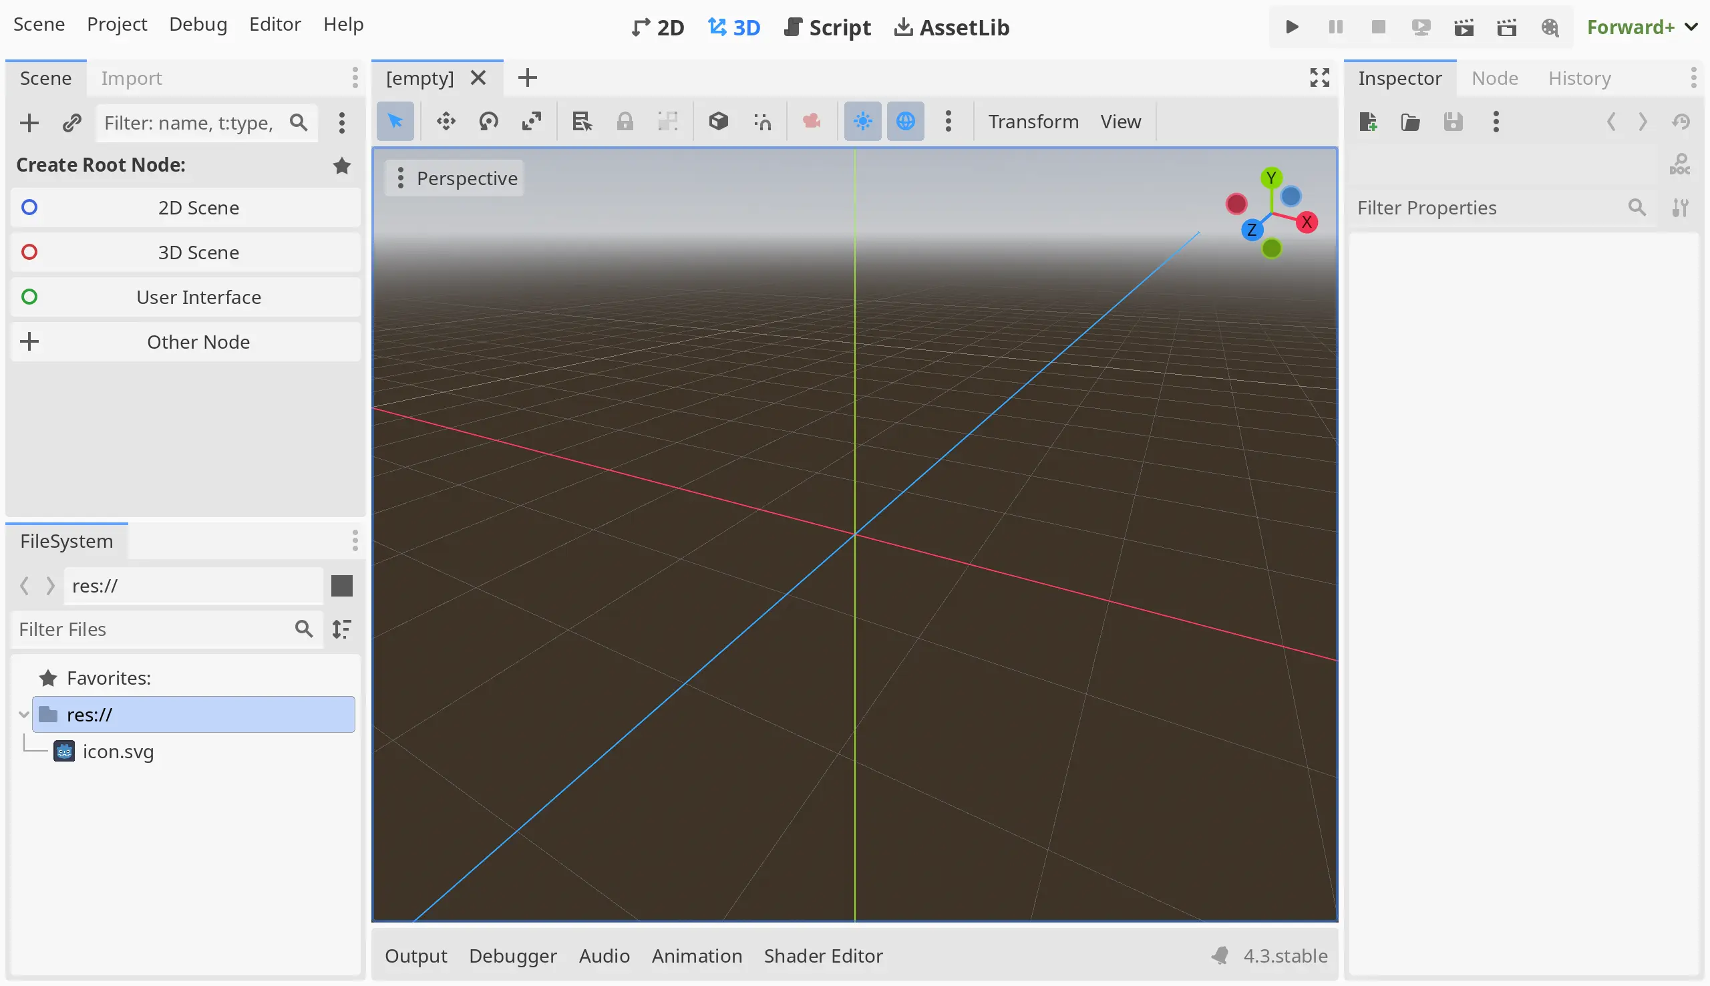This screenshot has width=1710, height=986.
Task: Load an existing resource in Inspector
Action: point(1411,122)
